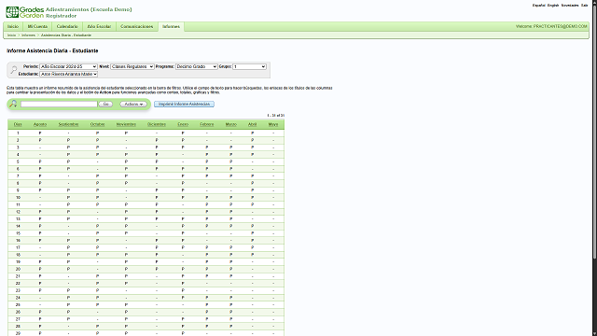Sort by the Octubre column header

pyautogui.click(x=97, y=124)
